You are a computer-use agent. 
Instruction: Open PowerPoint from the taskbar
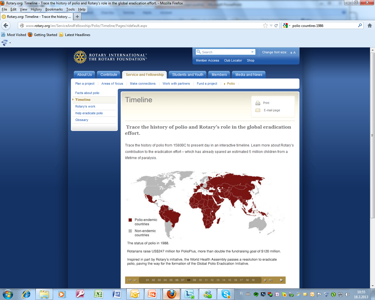tap(152, 294)
